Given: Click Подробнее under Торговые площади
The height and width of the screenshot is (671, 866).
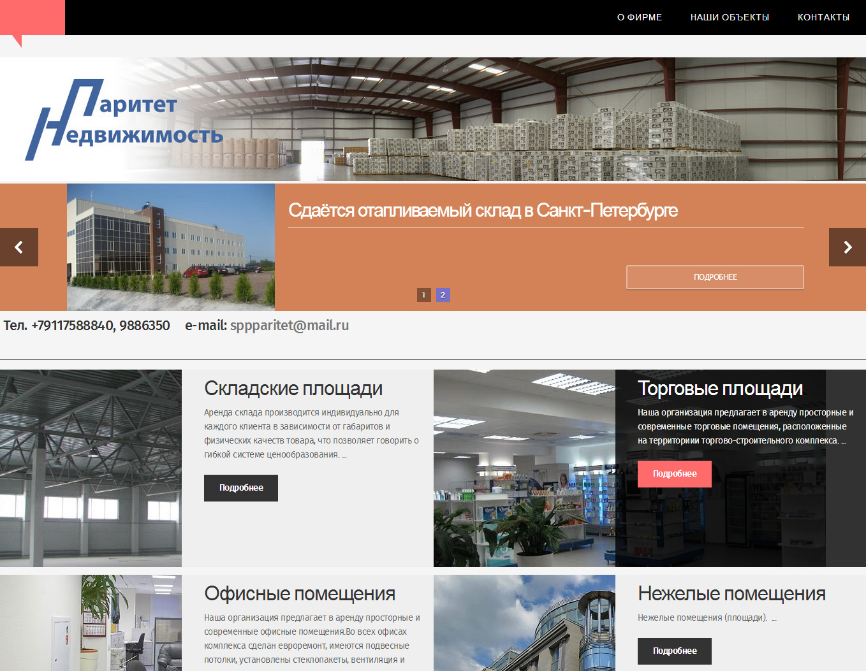Looking at the screenshot, I should click(x=675, y=474).
